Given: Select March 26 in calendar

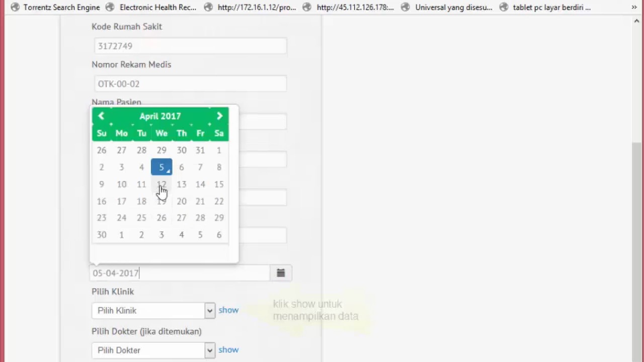Looking at the screenshot, I should coord(102,150).
